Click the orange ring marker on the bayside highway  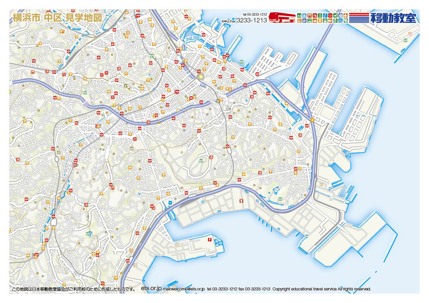point(312,120)
